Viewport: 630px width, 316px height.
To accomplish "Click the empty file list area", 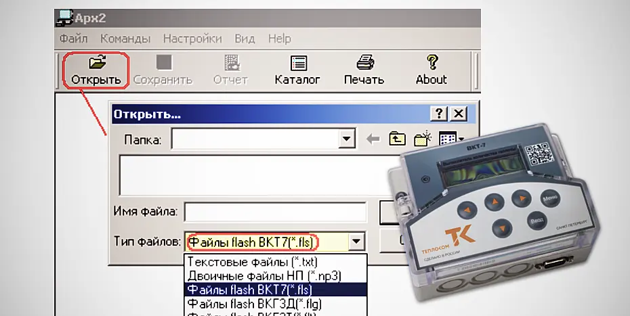I will (x=257, y=175).
